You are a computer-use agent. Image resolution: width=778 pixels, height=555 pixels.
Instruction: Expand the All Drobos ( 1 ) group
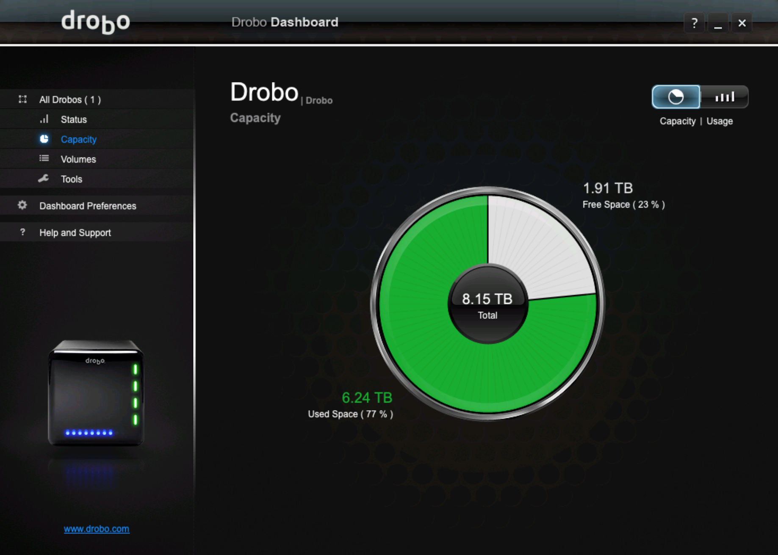70,100
